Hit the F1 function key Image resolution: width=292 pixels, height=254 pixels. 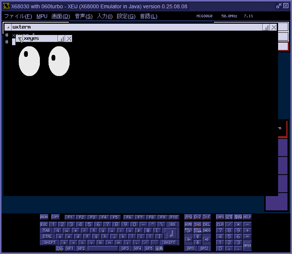[70, 217]
